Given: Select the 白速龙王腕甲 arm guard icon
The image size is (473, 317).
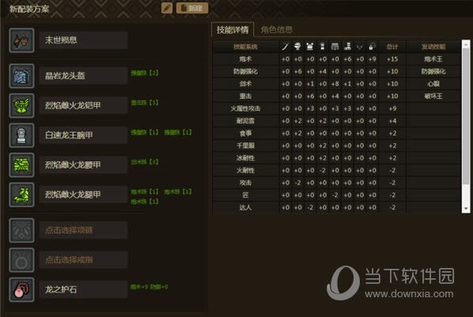Looking at the screenshot, I should click(21, 135).
